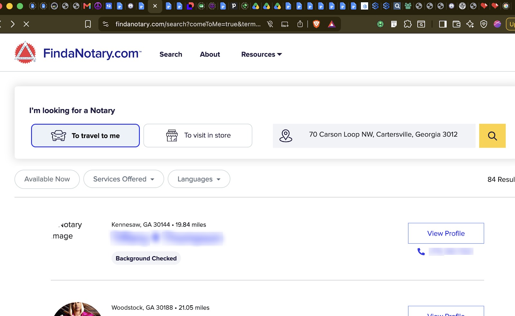
Task: Select the To travel to me option
Action: tap(85, 135)
